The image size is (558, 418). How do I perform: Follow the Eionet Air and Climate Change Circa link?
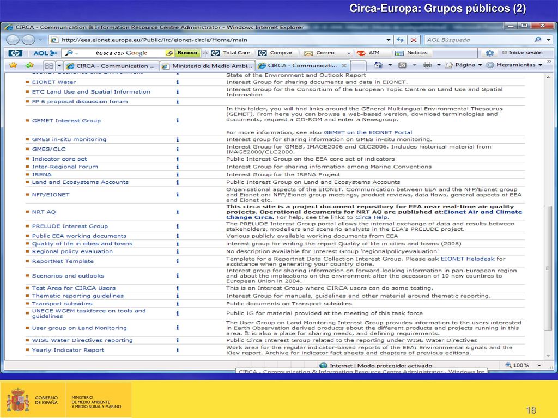click(x=374, y=214)
